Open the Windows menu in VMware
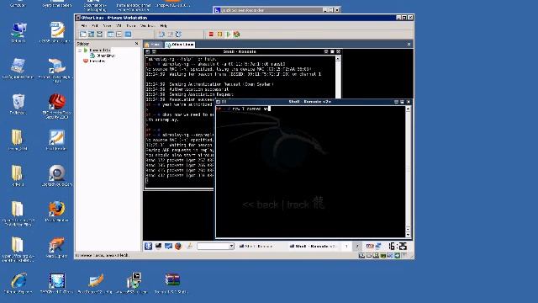538x303 pixels. [x=148, y=26]
